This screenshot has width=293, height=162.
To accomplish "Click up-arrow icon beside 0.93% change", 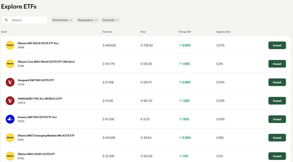I will pyautogui.click(x=180, y=45).
